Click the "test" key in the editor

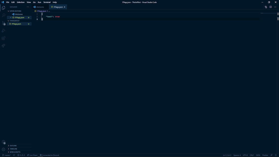49,17
